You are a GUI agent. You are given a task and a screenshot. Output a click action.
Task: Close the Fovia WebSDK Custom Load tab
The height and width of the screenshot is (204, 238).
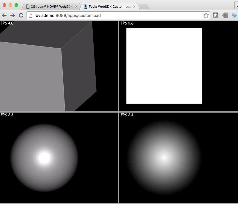(134, 6)
